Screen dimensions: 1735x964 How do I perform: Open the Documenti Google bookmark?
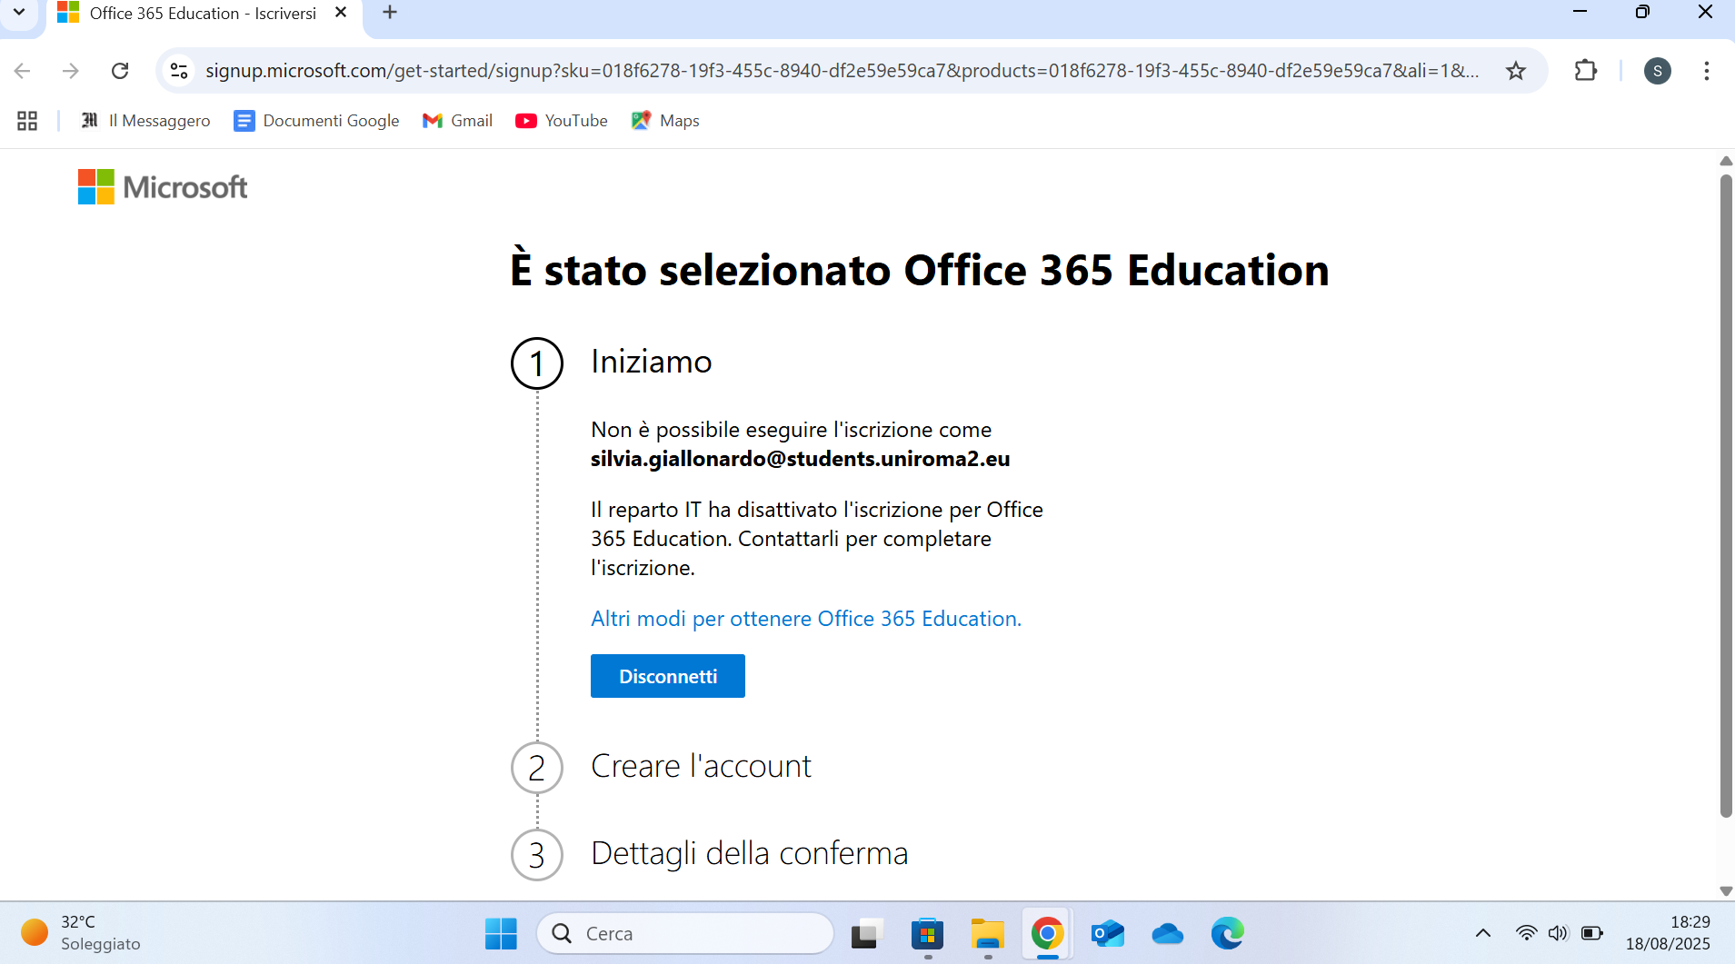click(x=316, y=121)
